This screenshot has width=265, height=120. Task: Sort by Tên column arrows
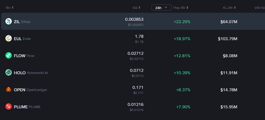(x=13, y=8)
